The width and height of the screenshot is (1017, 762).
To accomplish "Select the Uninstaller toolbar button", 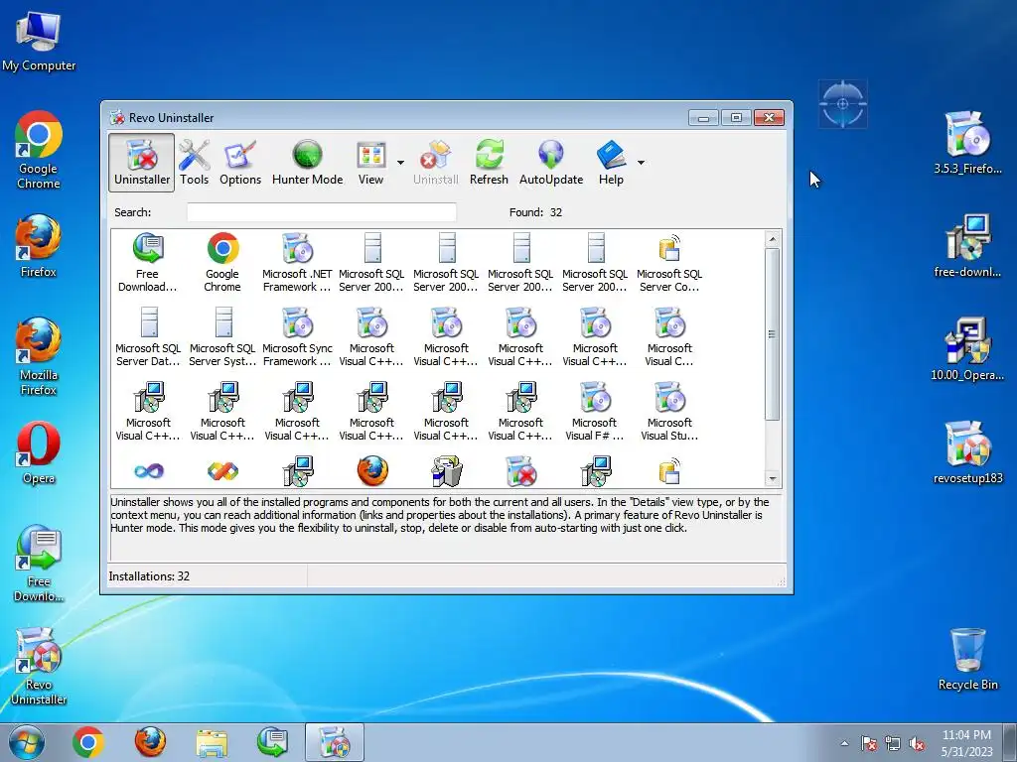I will click(x=141, y=163).
